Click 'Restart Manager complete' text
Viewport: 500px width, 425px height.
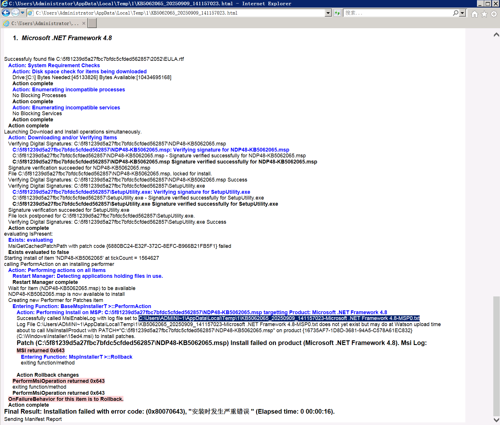pyautogui.click(x=45, y=282)
